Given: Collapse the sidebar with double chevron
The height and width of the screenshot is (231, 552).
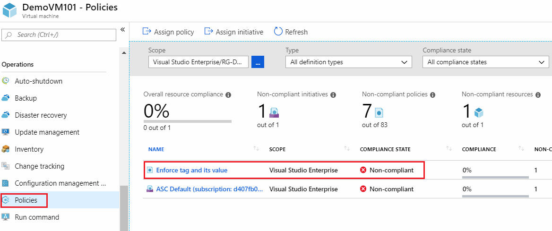Looking at the screenshot, I should click(122, 30).
